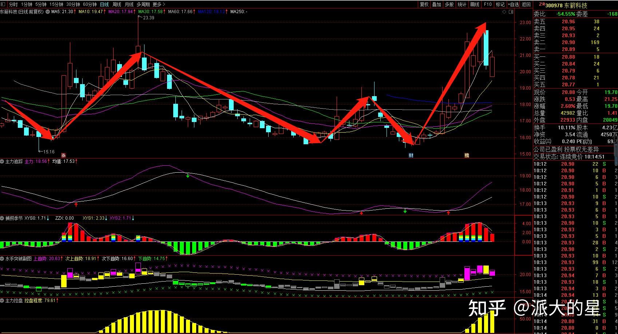Open the 画线 drawing tools

click(475, 4)
